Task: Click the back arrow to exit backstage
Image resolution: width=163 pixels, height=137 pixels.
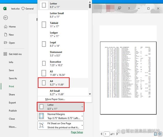Action: [x=6, y=18]
